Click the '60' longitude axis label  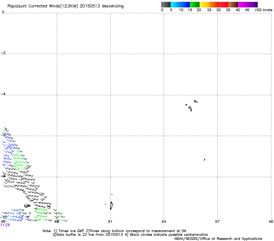point(271,222)
